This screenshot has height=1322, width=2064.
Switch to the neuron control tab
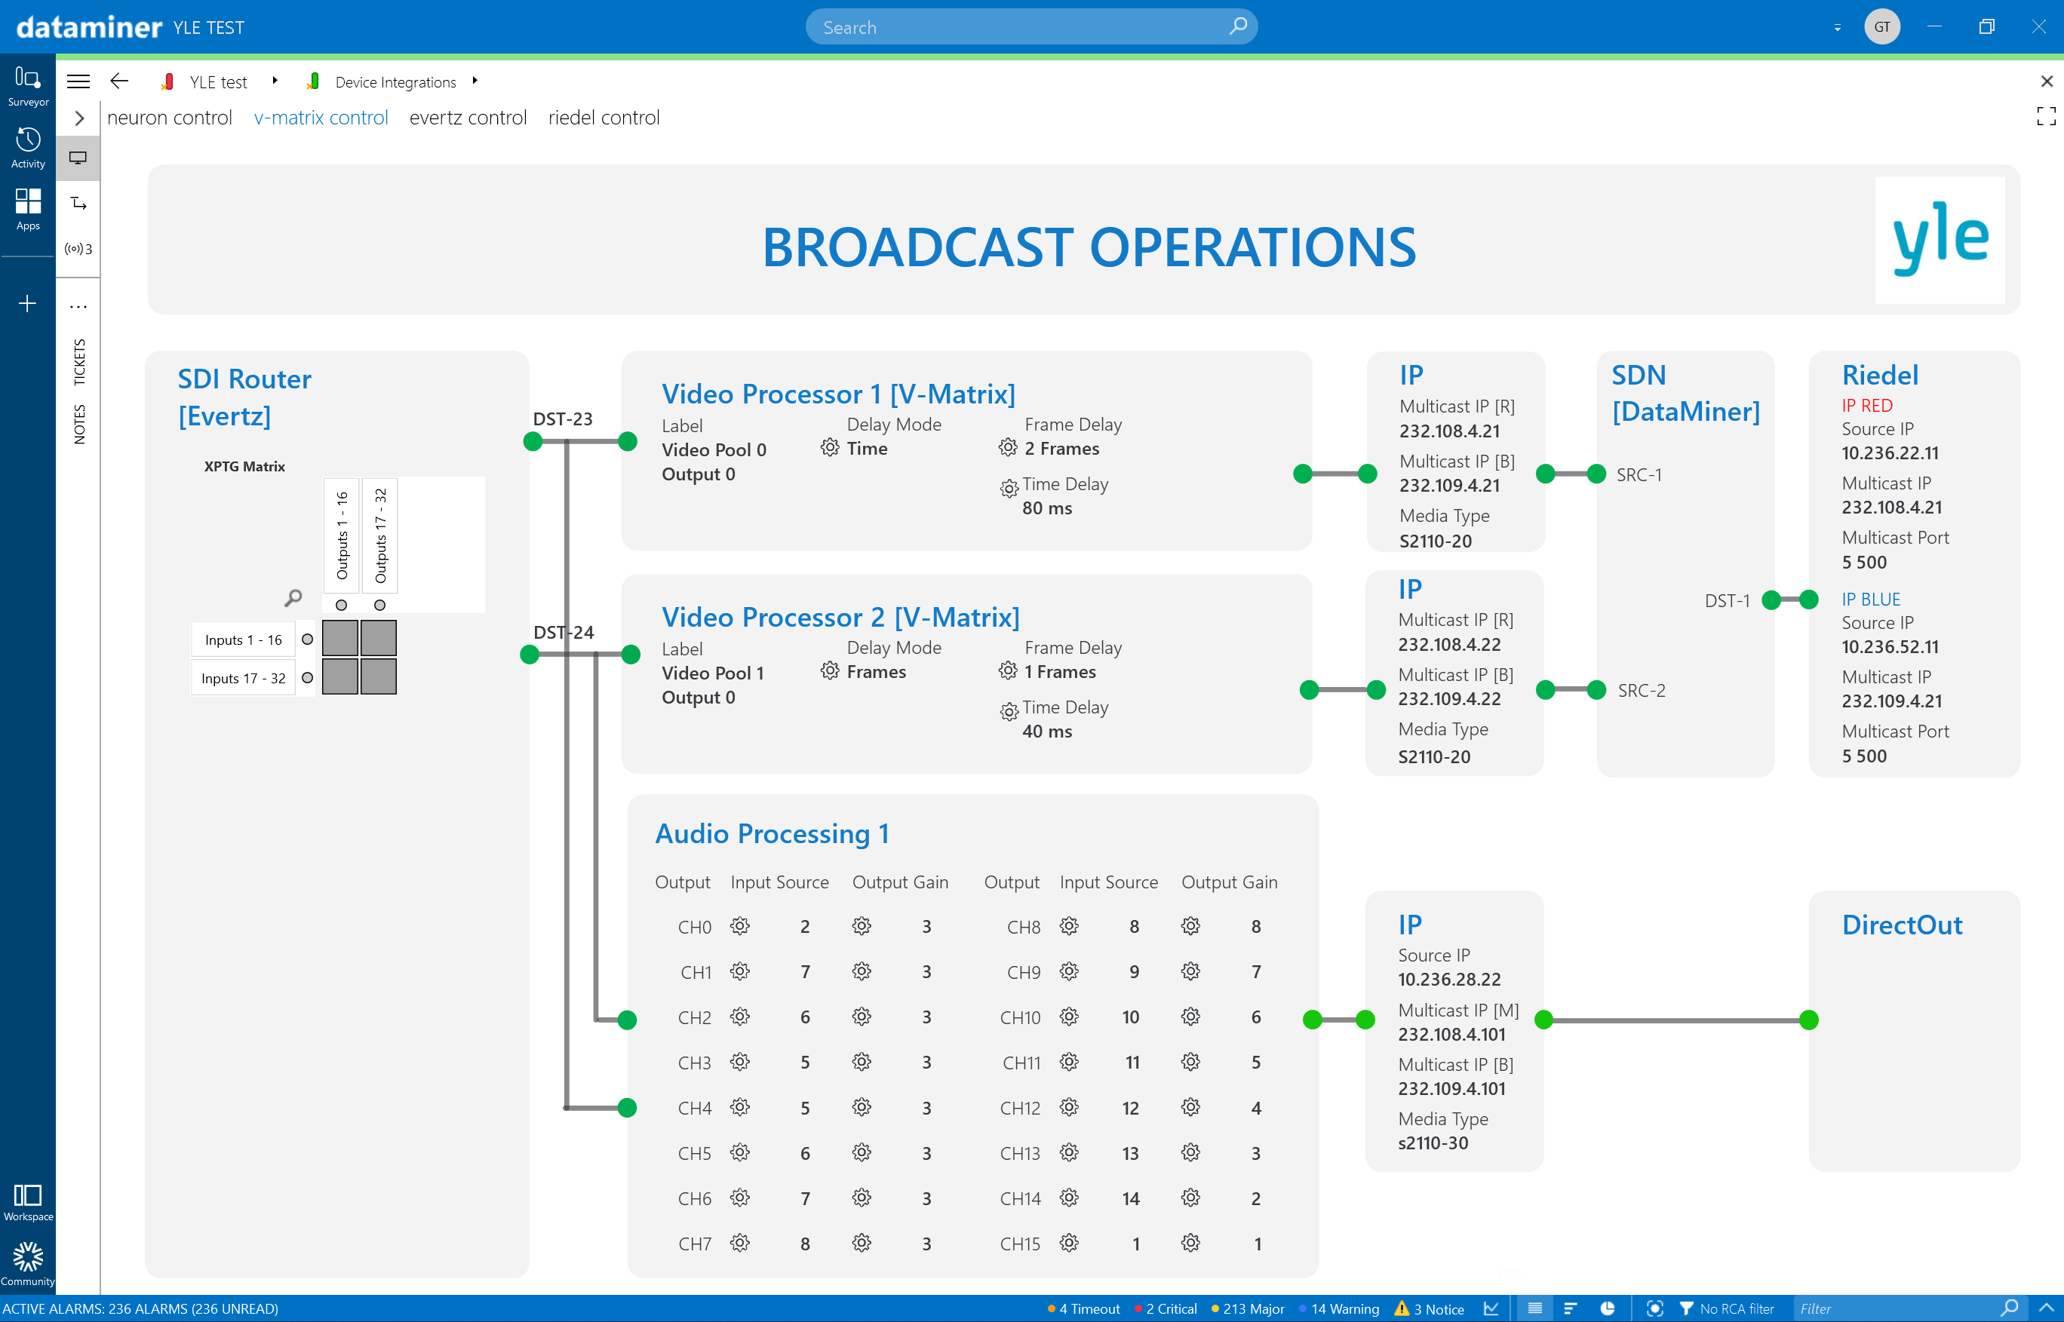click(169, 118)
